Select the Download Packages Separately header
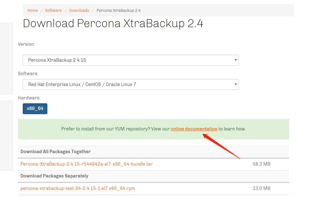The height and width of the screenshot is (197, 335). [x=54, y=176]
